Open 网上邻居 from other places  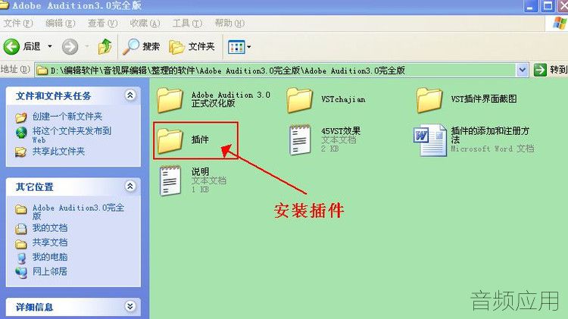coord(50,271)
